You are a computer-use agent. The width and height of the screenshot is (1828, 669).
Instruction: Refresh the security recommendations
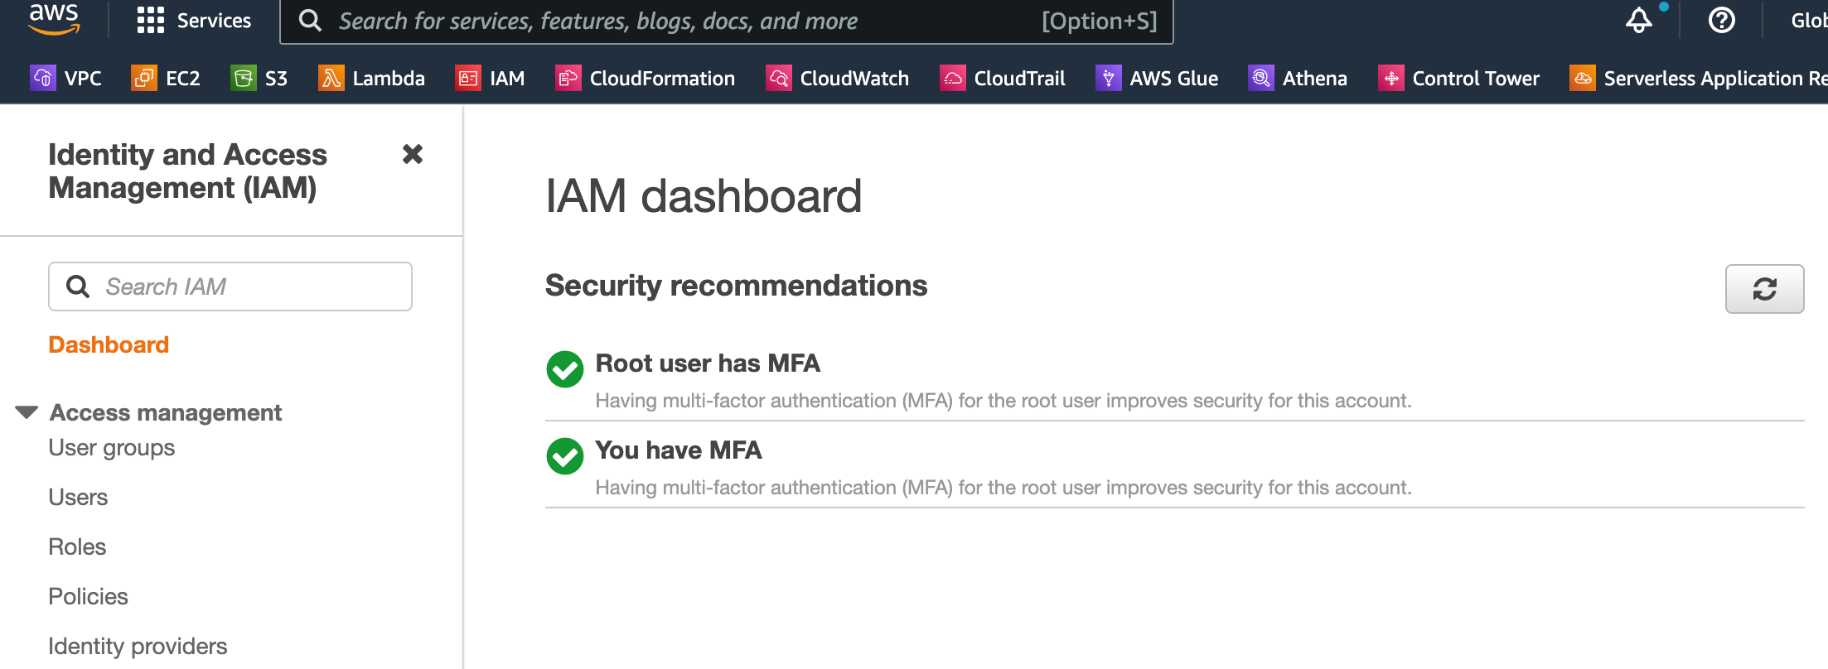[1764, 289]
